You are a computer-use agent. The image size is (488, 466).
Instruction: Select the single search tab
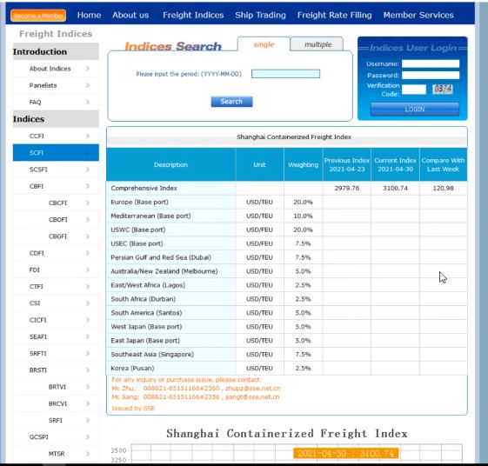click(x=264, y=44)
